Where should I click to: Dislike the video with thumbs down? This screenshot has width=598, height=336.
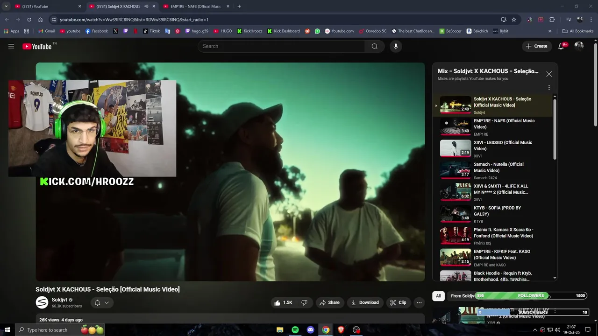[x=304, y=302]
